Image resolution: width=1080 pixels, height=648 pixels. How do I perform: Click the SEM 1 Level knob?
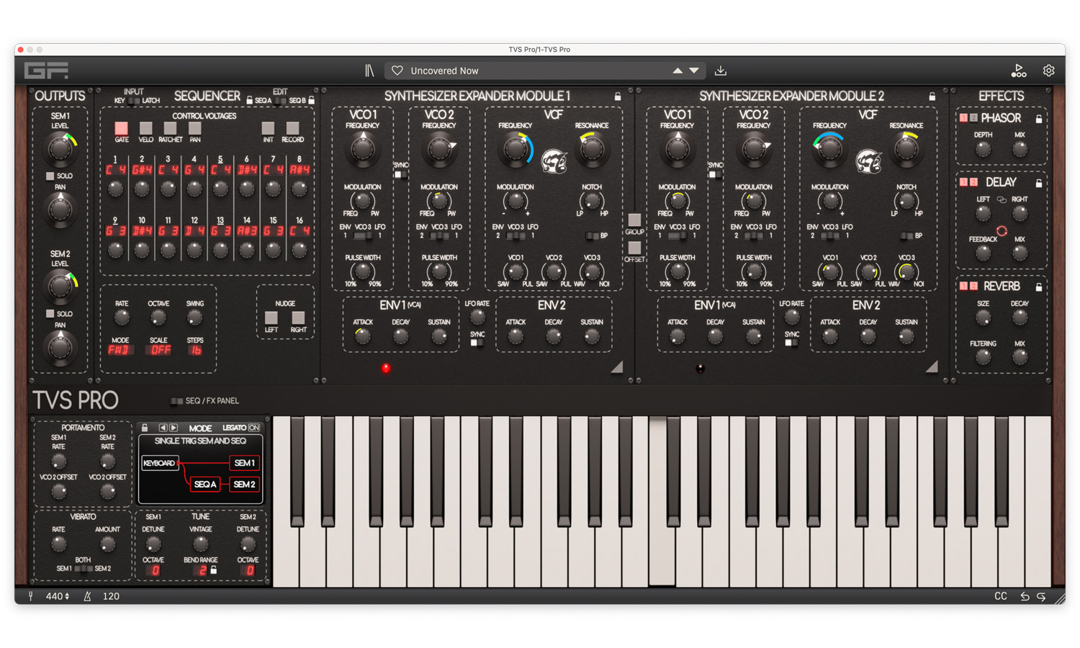pyautogui.click(x=60, y=148)
